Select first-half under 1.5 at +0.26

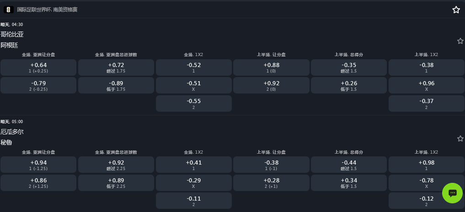(348, 86)
